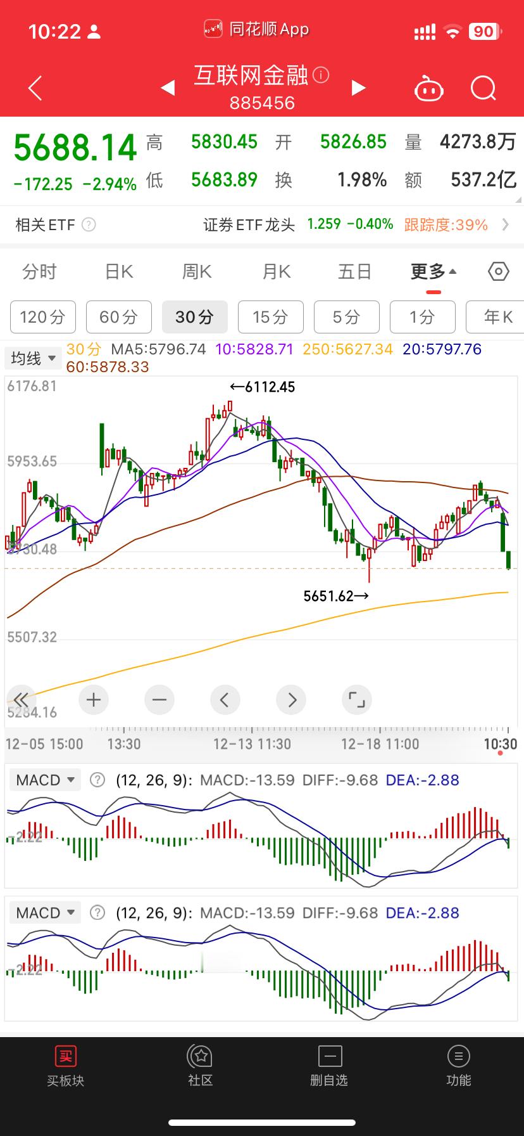Select 60分 period
The height and width of the screenshot is (1136, 524).
click(x=119, y=316)
